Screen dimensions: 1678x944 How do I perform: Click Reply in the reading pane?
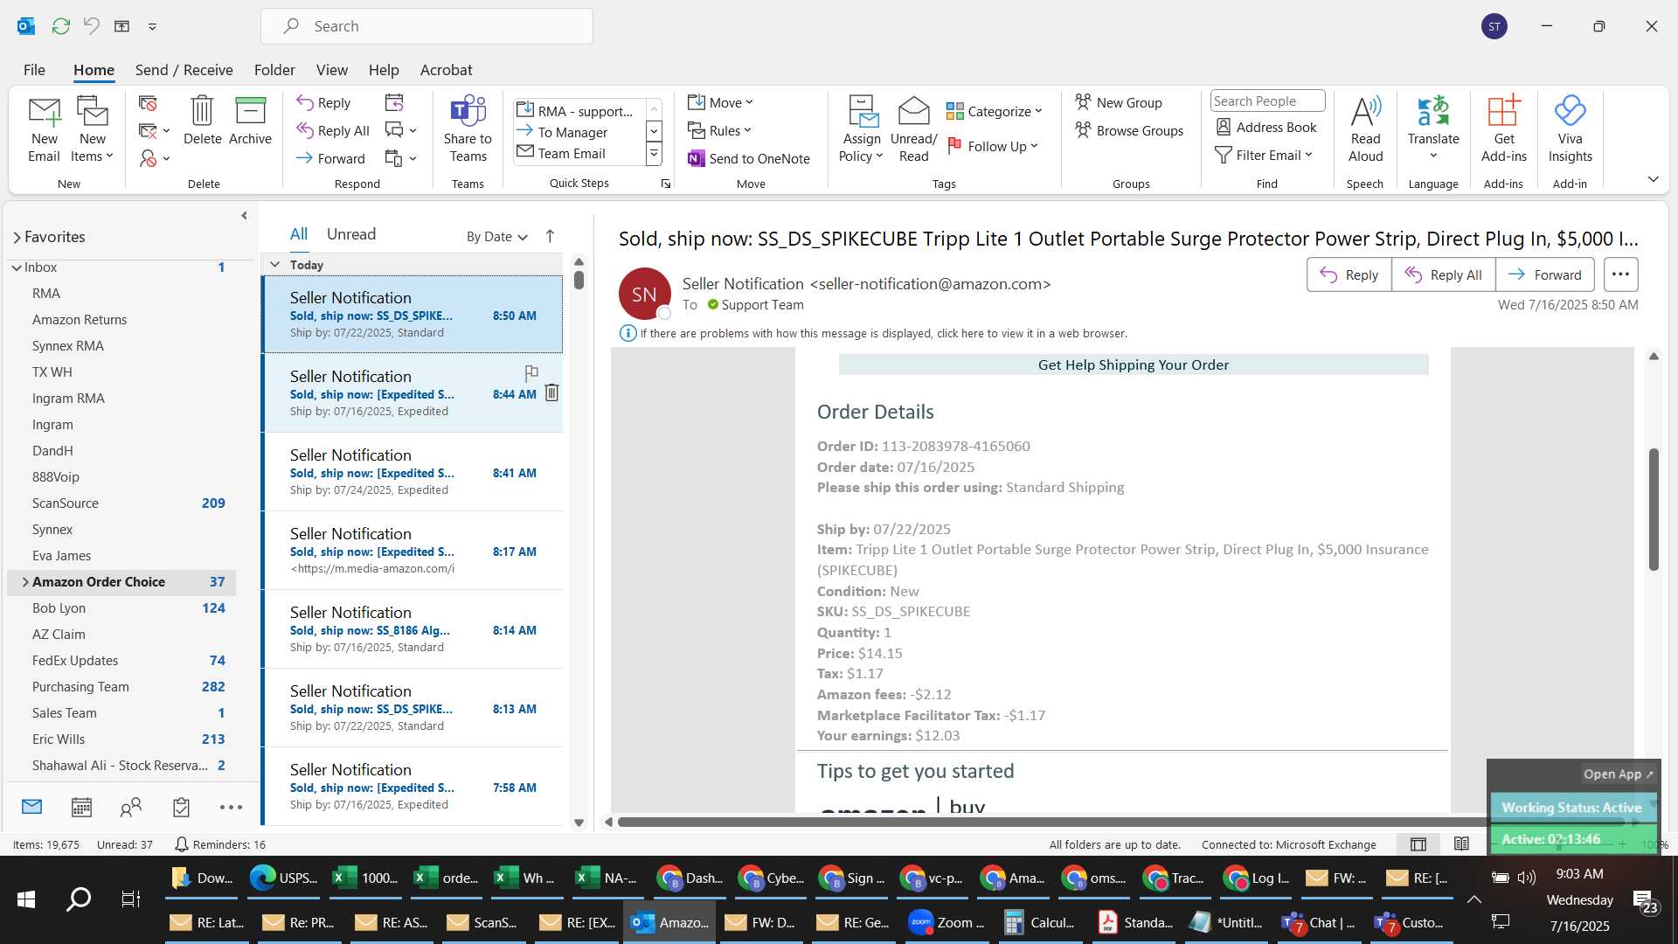tap(1349, 274)
